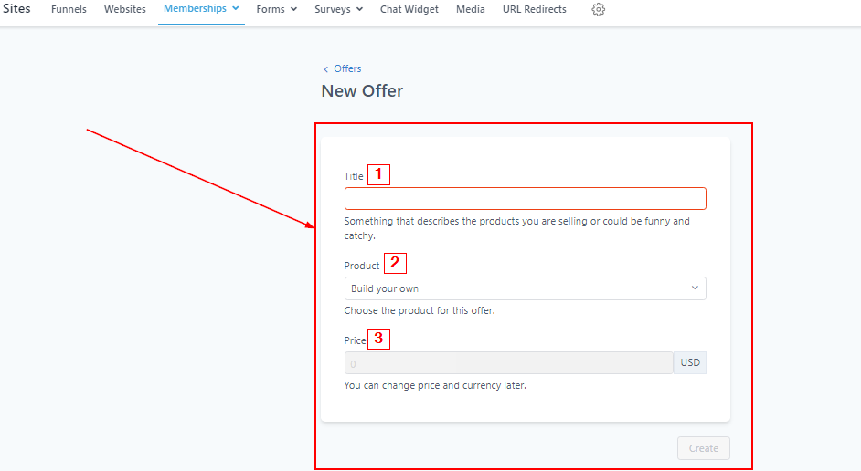Click the Surveys menu label

[x=331, y=9]
